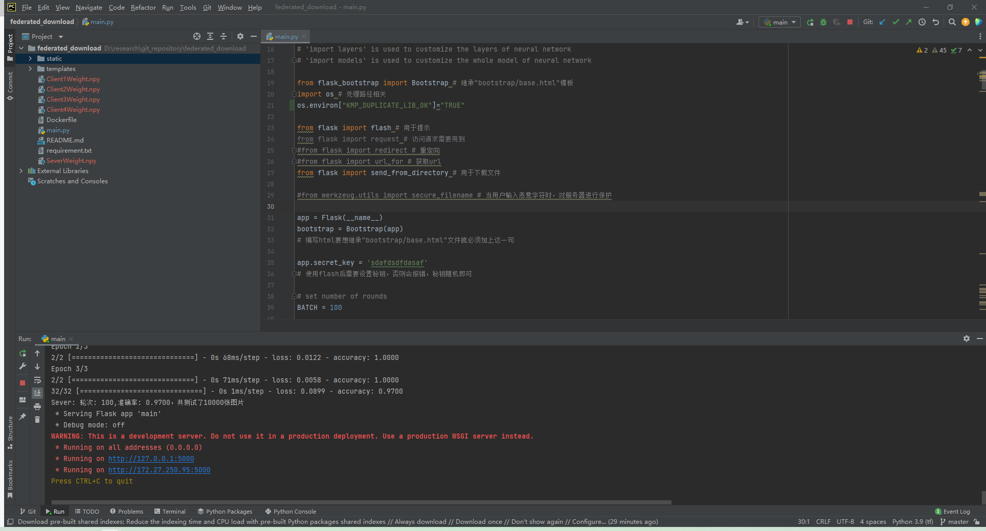Start debugging 'main' with the bug icon

[823, 22]
